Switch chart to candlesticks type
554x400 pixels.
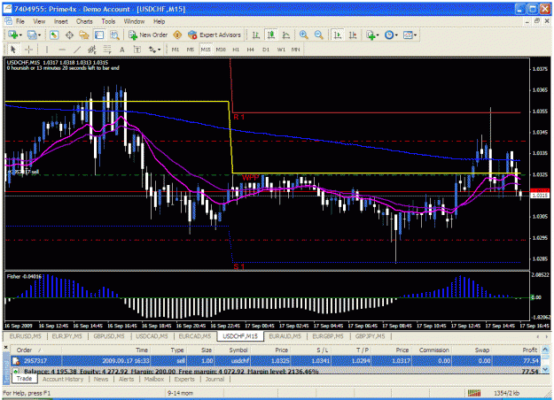[271, 35]
